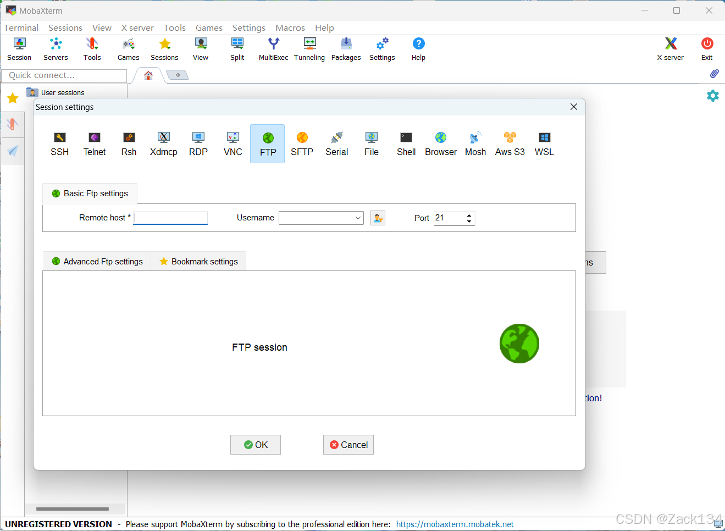Choose Aws S3 session type
The image size is (725, 531).
point(510,144)
